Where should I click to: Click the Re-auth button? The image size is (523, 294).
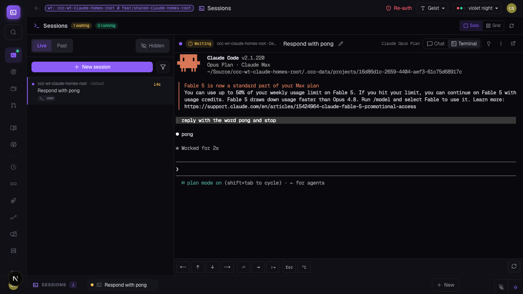click(x=399, y=8)
